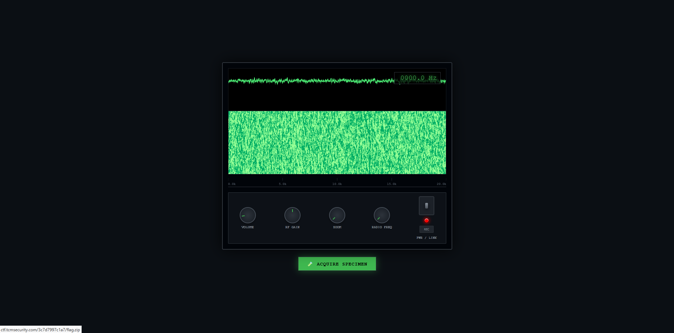
Task: Click the 20.0k frequency axis marker
Action: 441,184
